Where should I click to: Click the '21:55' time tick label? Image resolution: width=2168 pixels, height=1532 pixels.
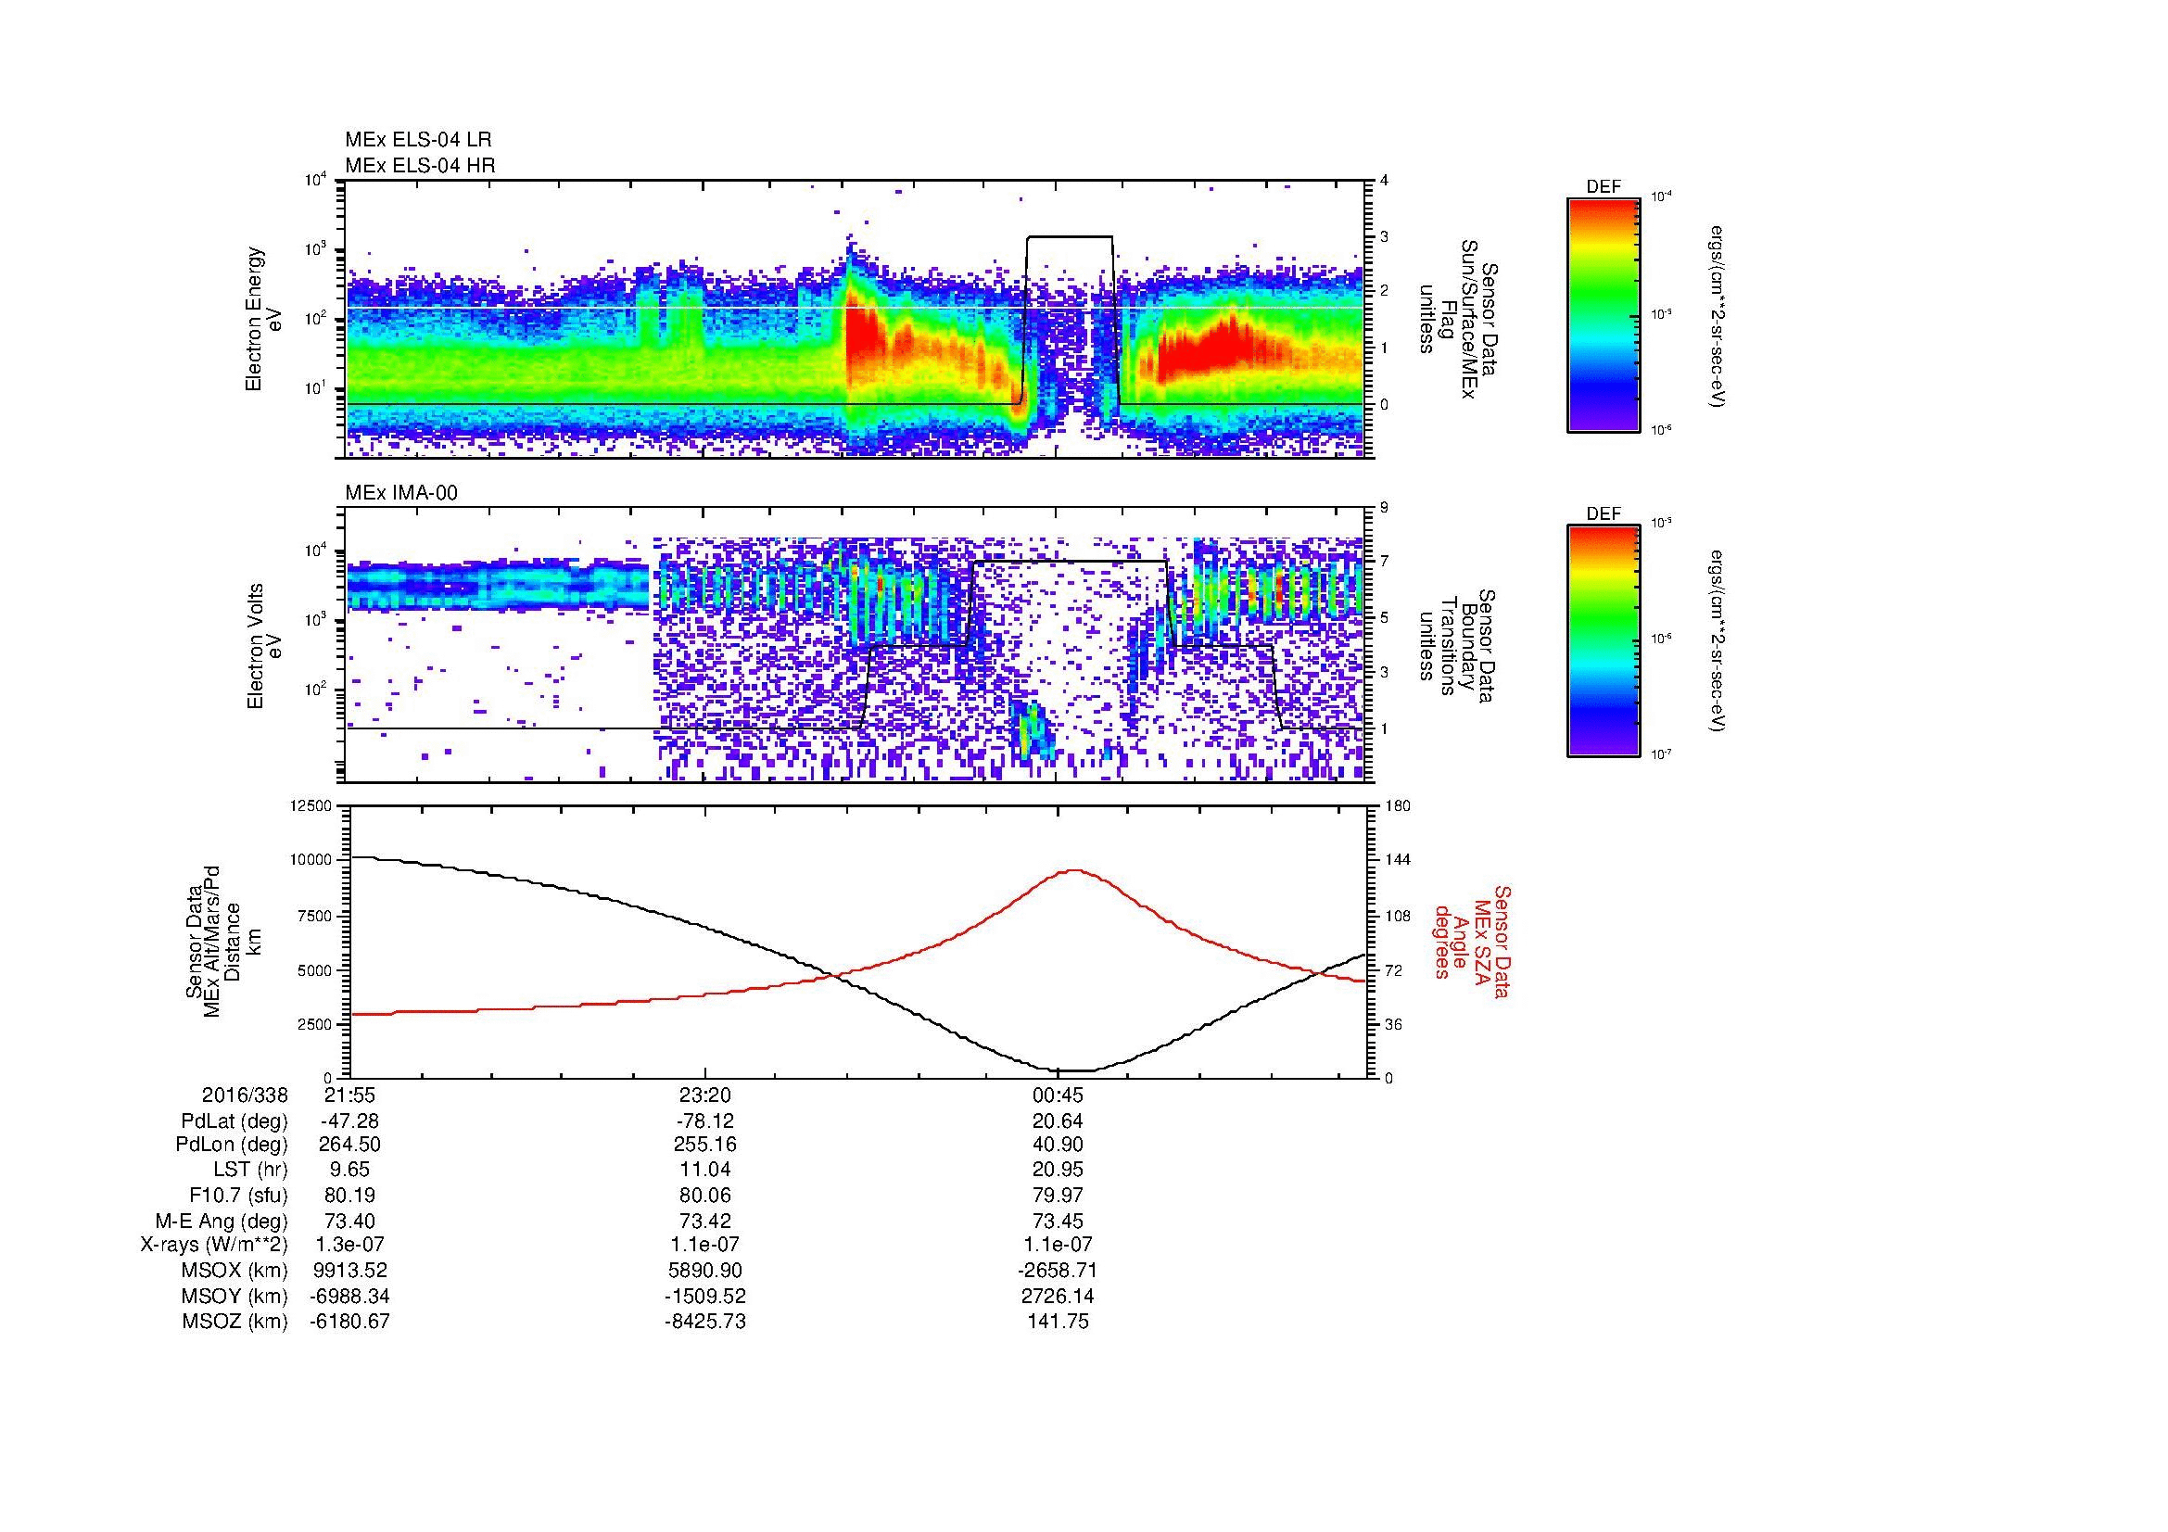(x=350, y=1095)
